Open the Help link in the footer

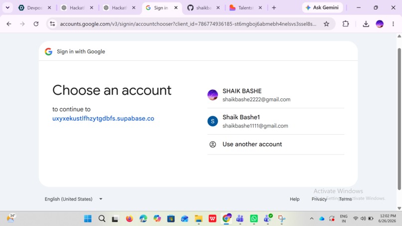pyautogui.click(x=295, y=199)
